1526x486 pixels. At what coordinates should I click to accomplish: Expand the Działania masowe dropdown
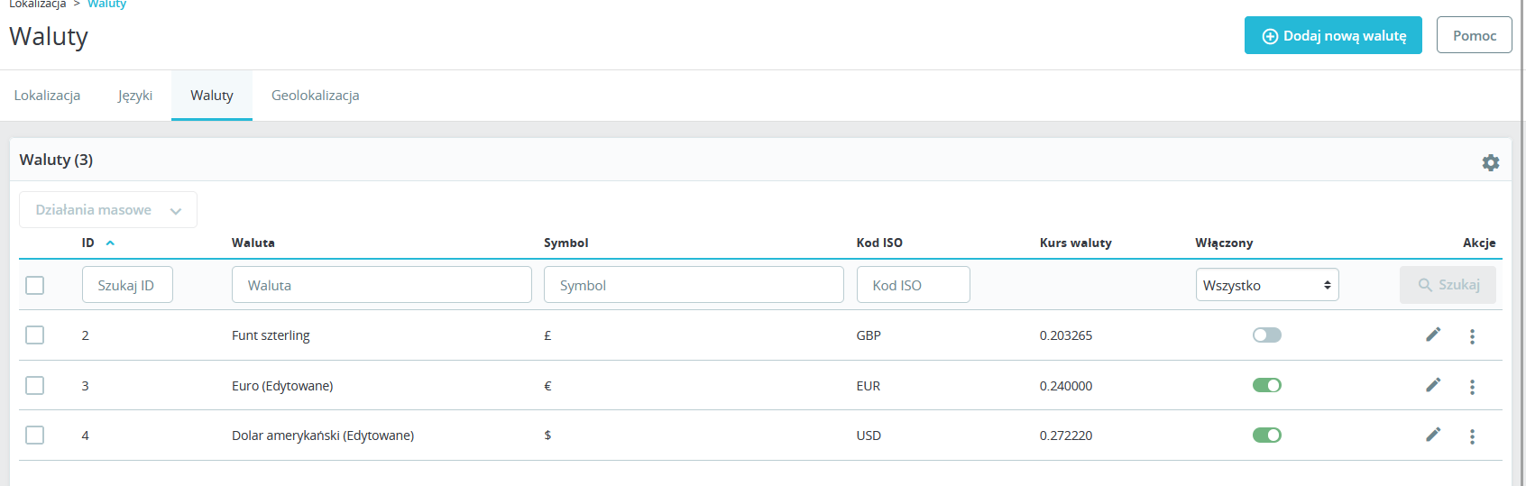pyautogui.click(x=108, y=210)
